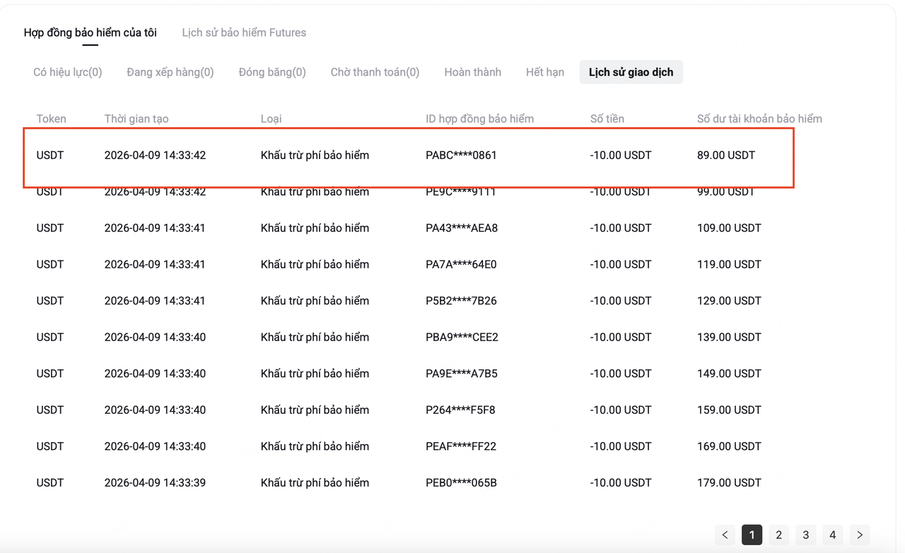Click contract ID PA7A****64E0

[461, 264]
